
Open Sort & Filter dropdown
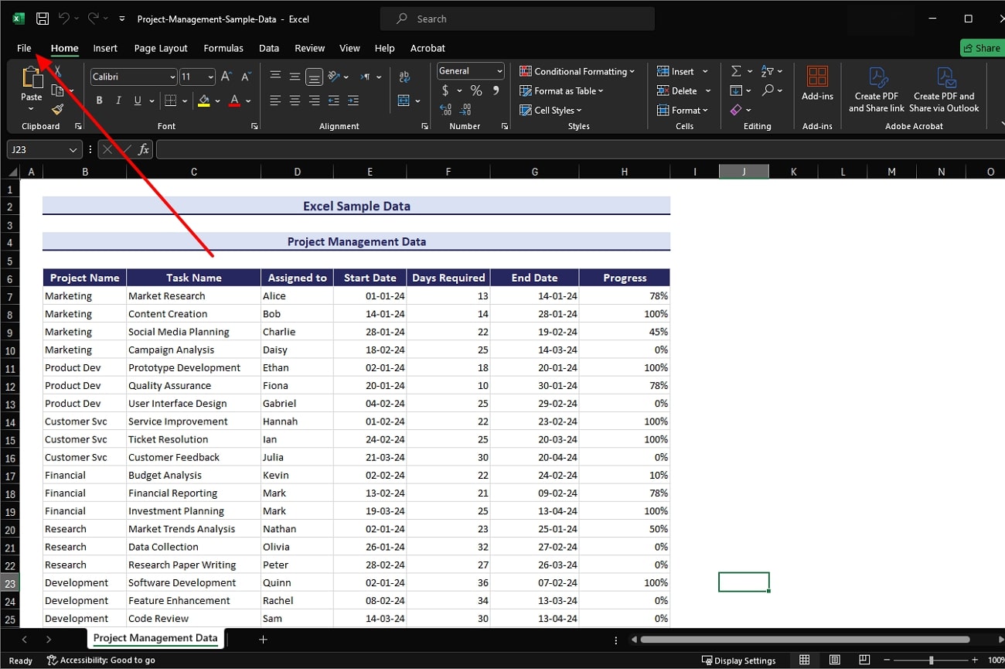coord(772,71)
